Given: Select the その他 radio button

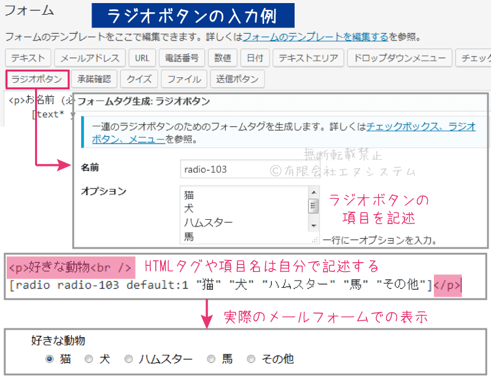Looking at the screenshot, I should (x=251, y=359).
